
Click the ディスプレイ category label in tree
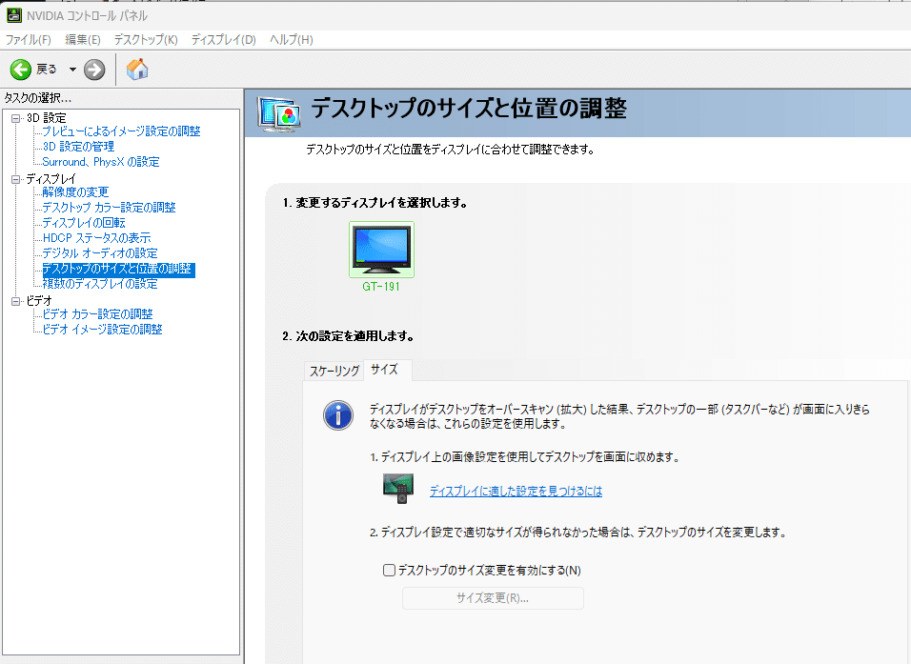[x=51, y=179]
